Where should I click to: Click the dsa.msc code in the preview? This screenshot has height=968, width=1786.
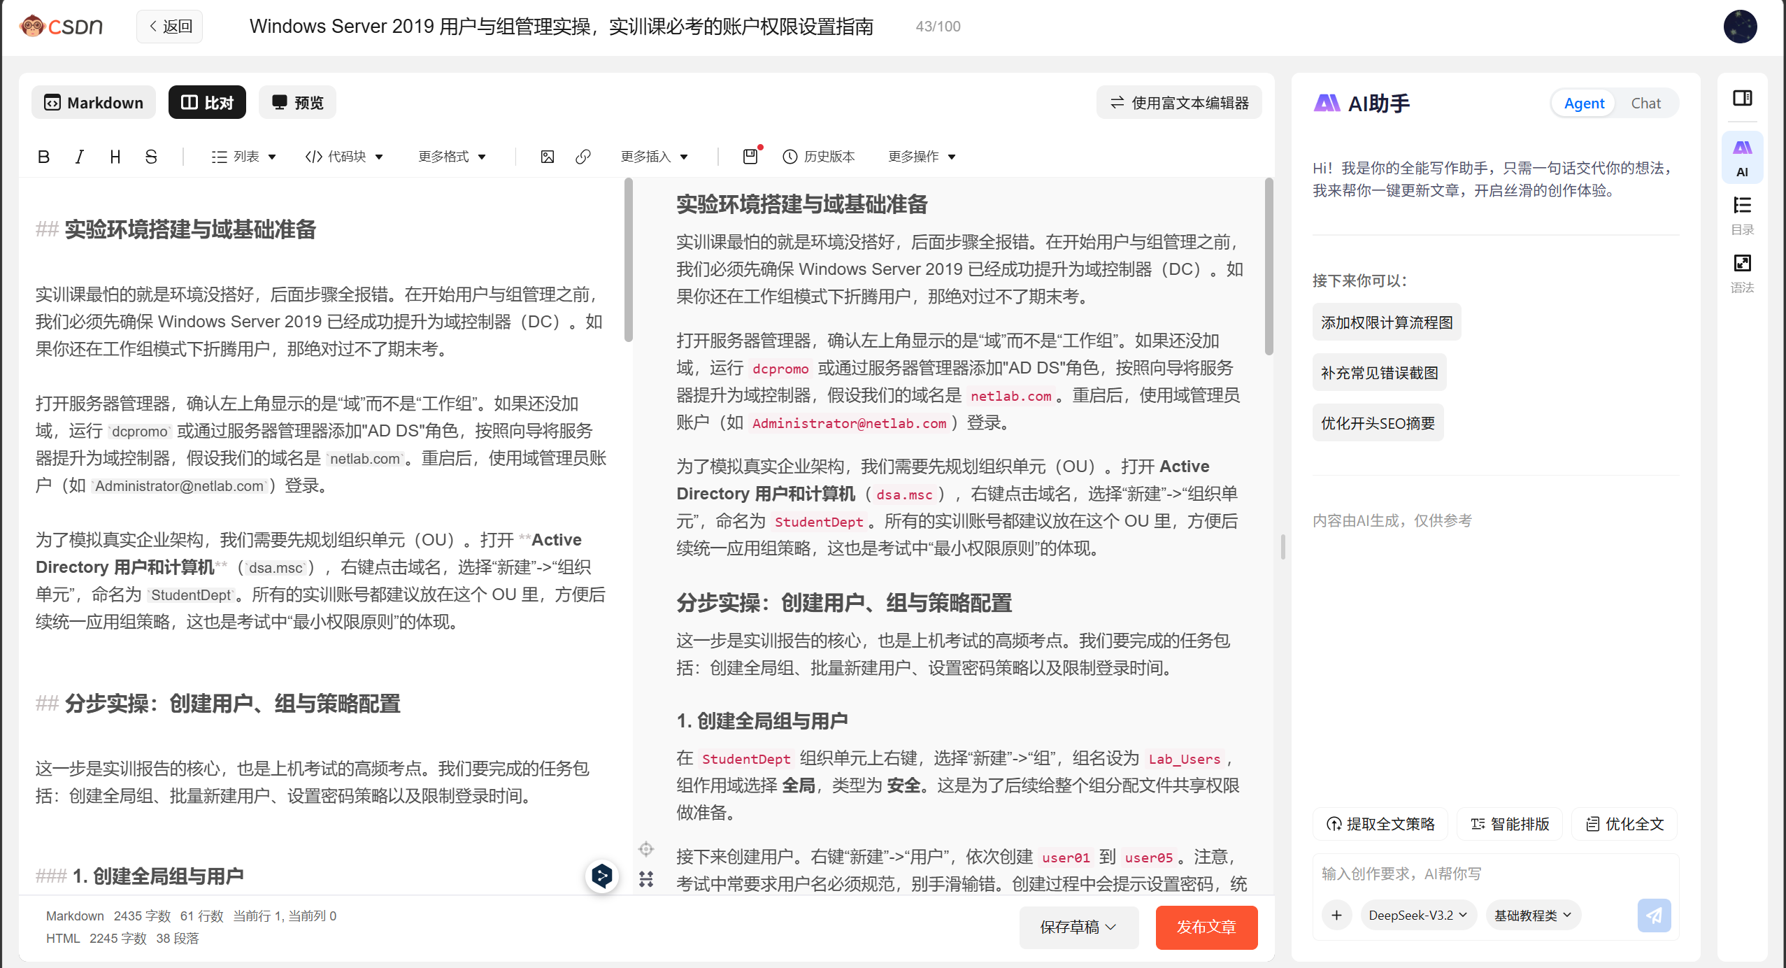[904, 494]
